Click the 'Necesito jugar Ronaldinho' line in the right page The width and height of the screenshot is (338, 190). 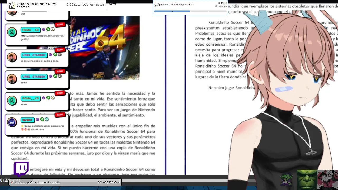pos(231,88)
